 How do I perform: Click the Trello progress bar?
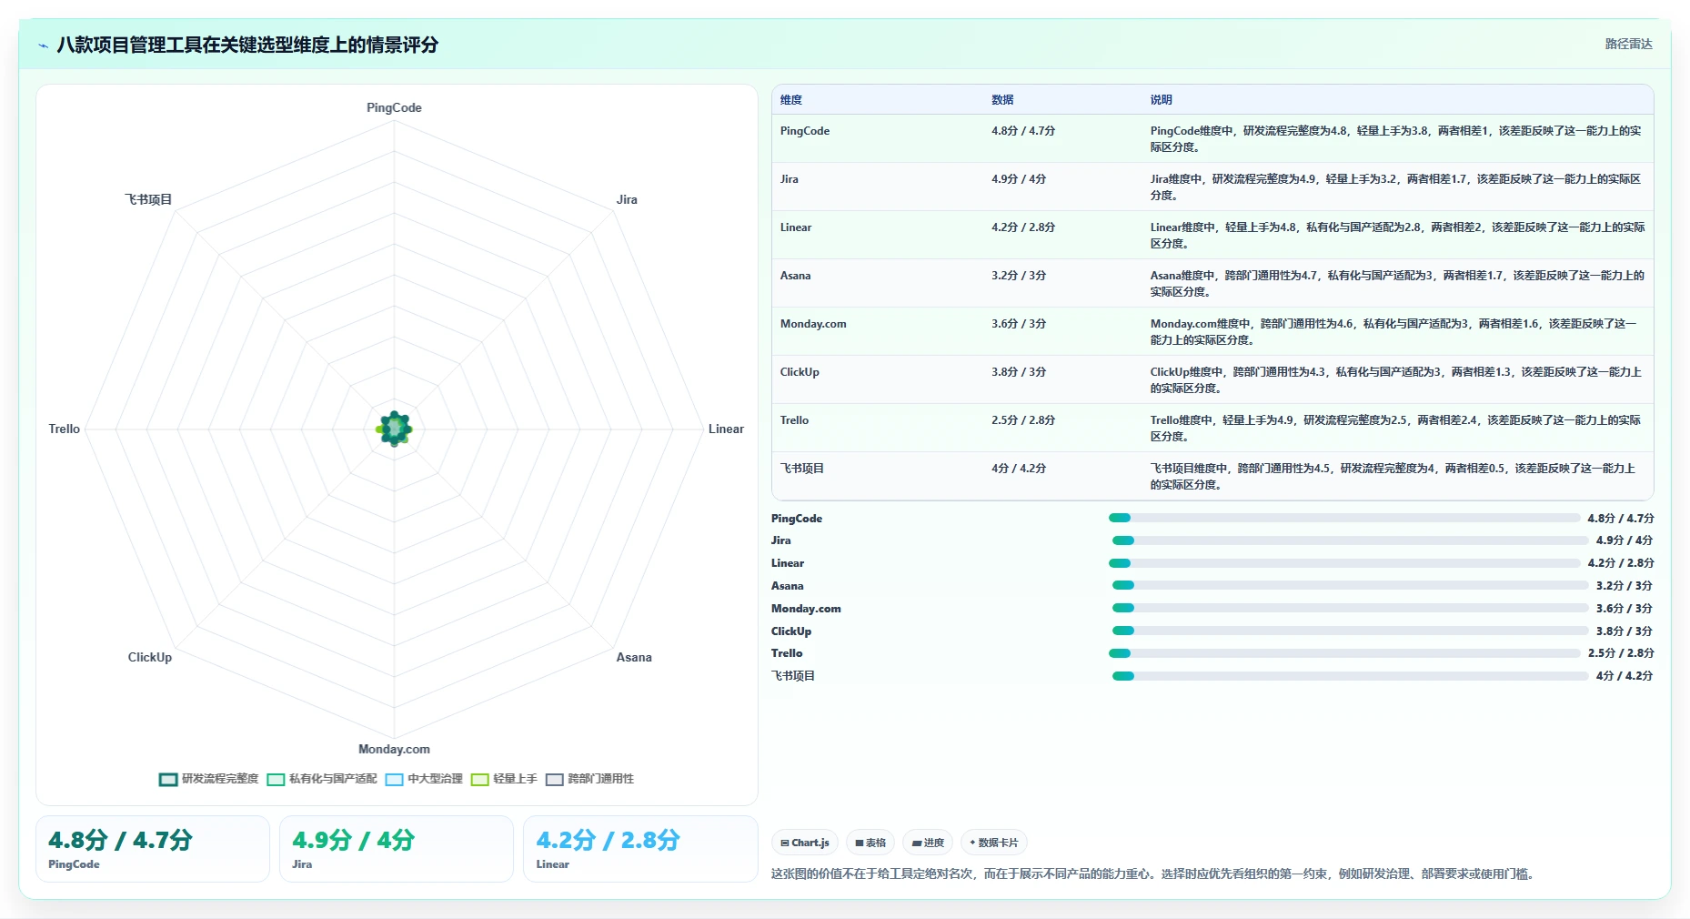coord(1344,653)
